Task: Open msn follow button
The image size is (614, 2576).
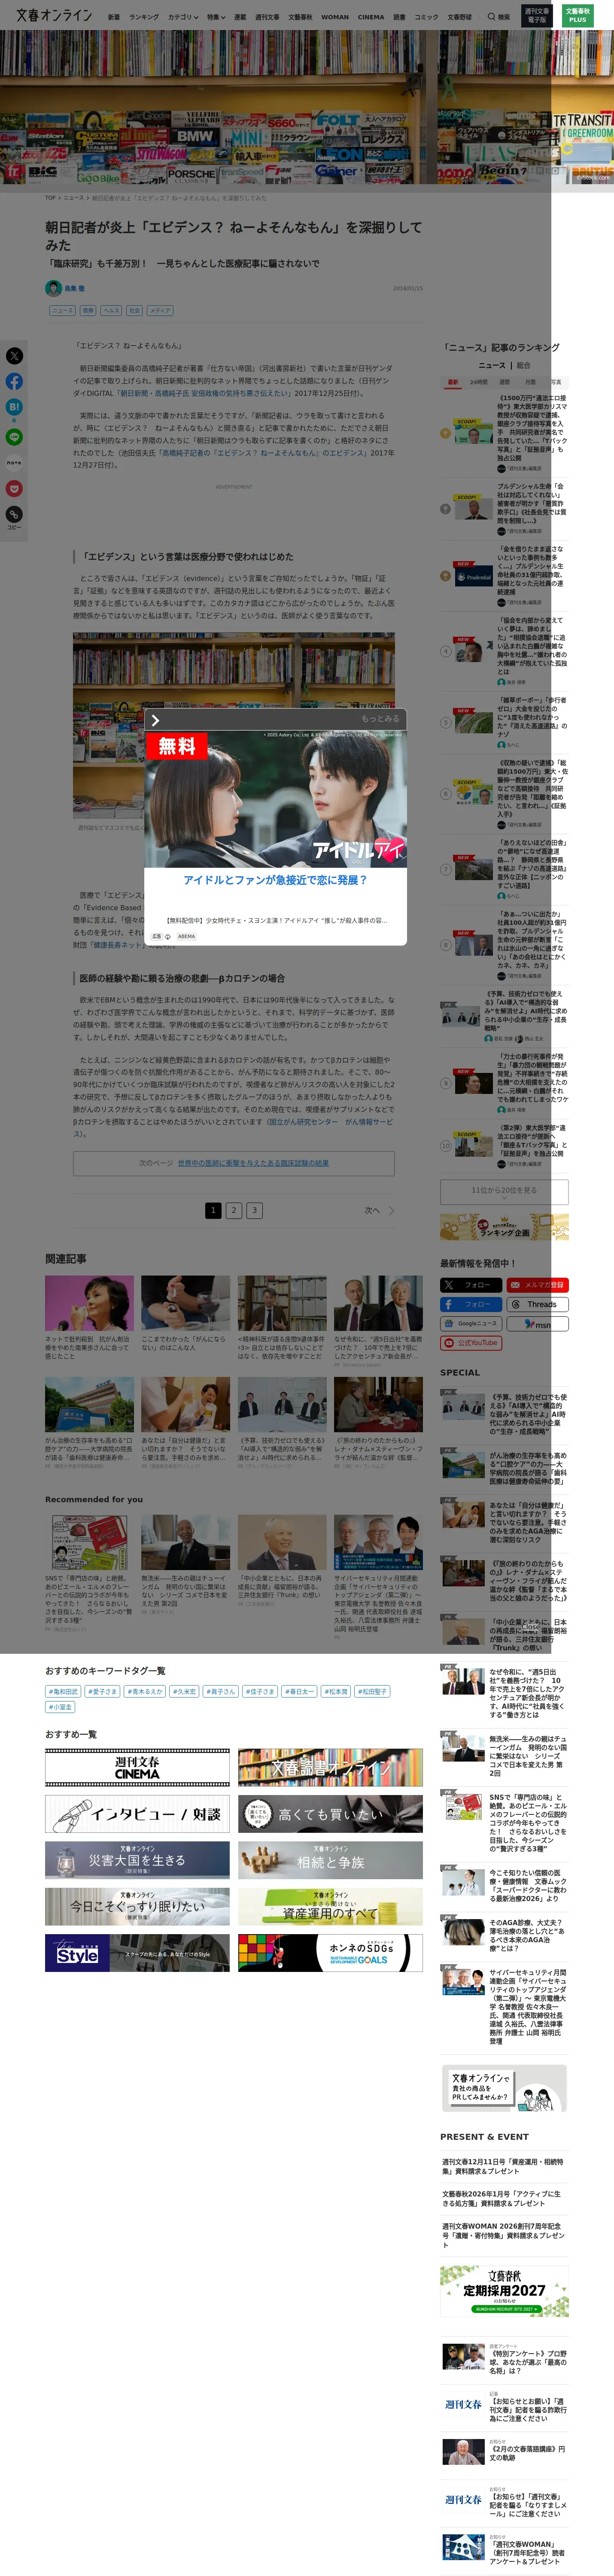Action: coord(537,1324)
